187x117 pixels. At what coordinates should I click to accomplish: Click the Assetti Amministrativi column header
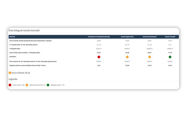click(x=150, y=37)
